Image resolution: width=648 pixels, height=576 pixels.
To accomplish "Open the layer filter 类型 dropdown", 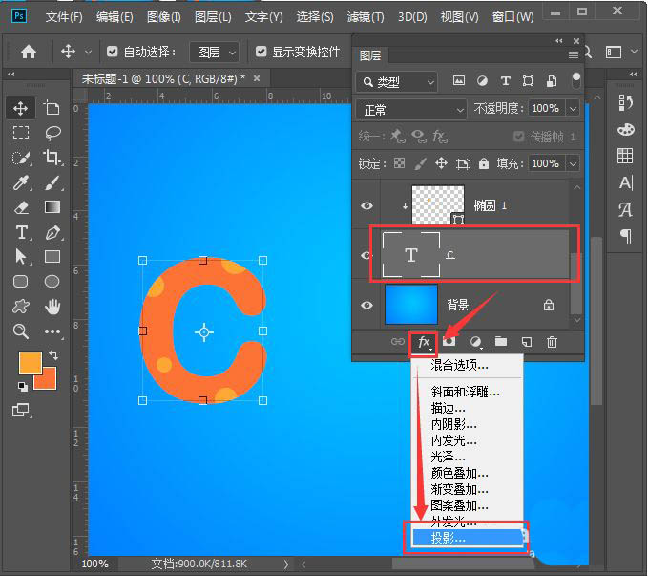I will [396, 82].
